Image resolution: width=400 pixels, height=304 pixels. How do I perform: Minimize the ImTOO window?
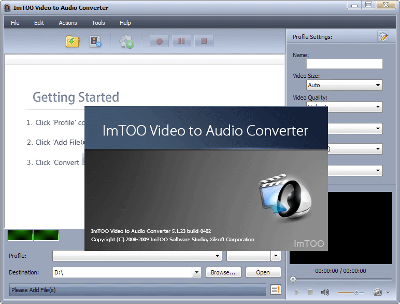tap(354, 5)
